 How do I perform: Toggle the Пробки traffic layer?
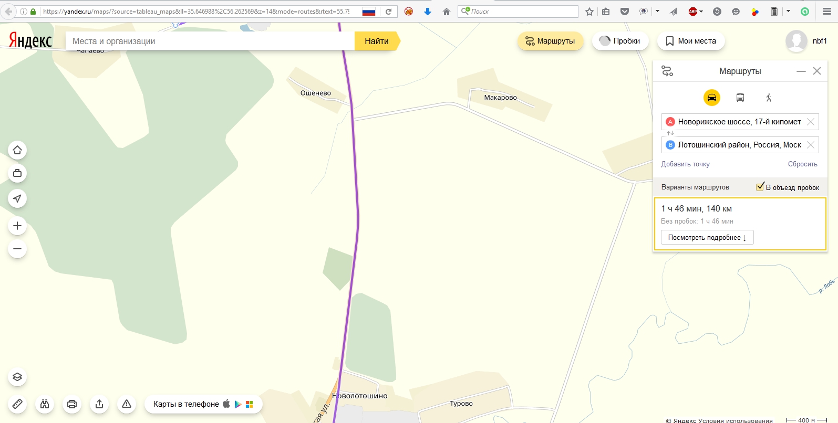click(620, 41)
